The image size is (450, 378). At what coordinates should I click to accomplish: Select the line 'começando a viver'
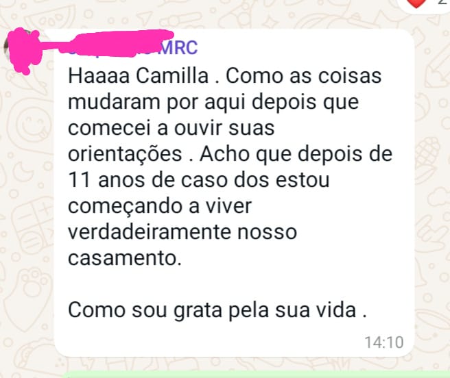click(160, 207)
